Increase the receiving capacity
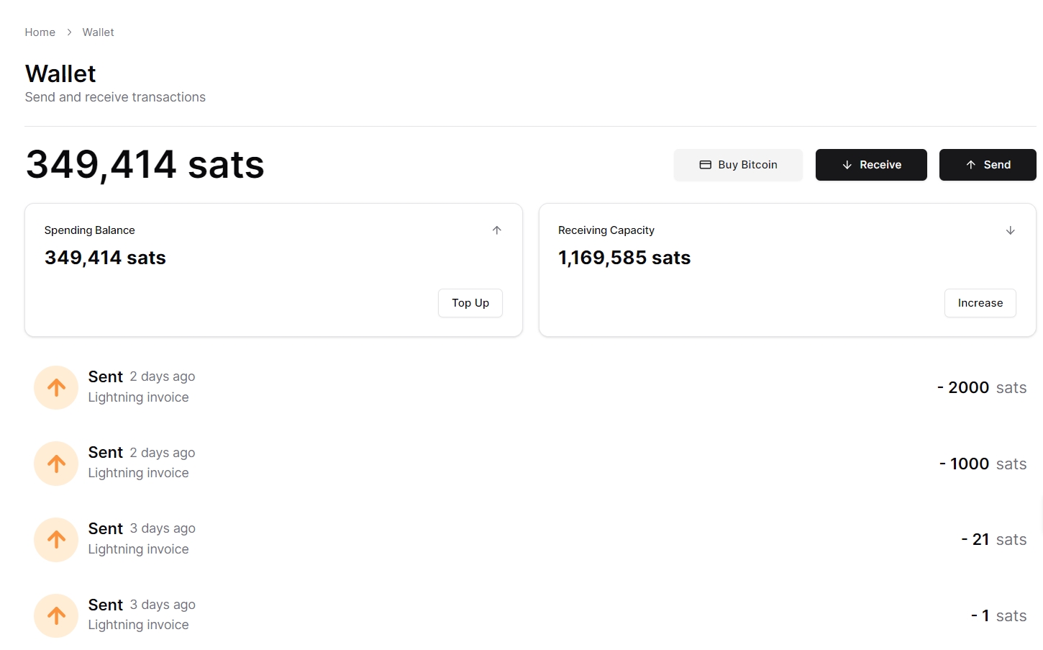Screen dimensions: 1043x650 [980, 303]
